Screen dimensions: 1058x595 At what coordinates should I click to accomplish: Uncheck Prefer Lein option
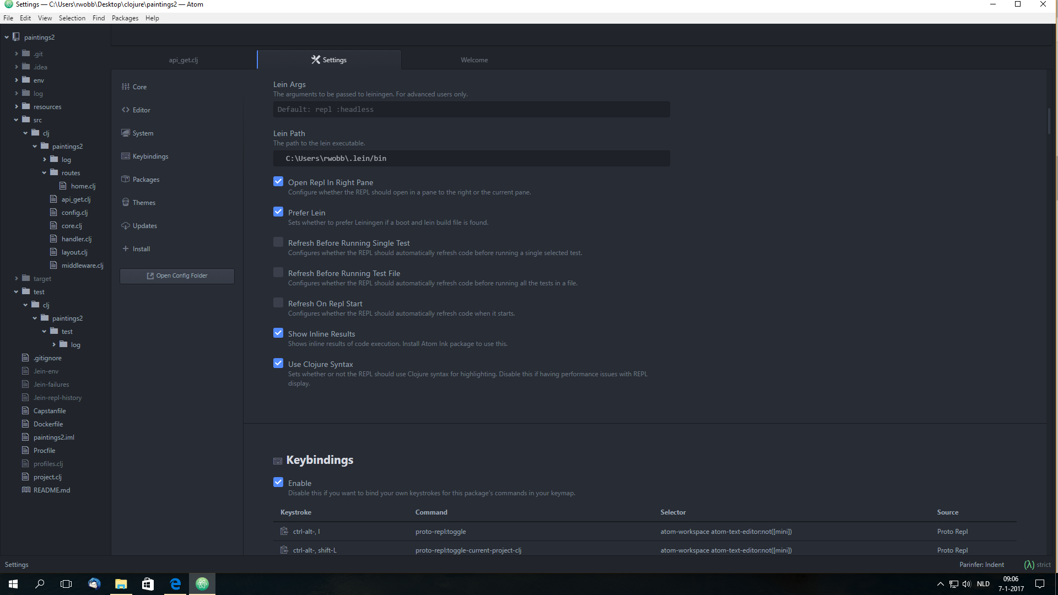278,212
